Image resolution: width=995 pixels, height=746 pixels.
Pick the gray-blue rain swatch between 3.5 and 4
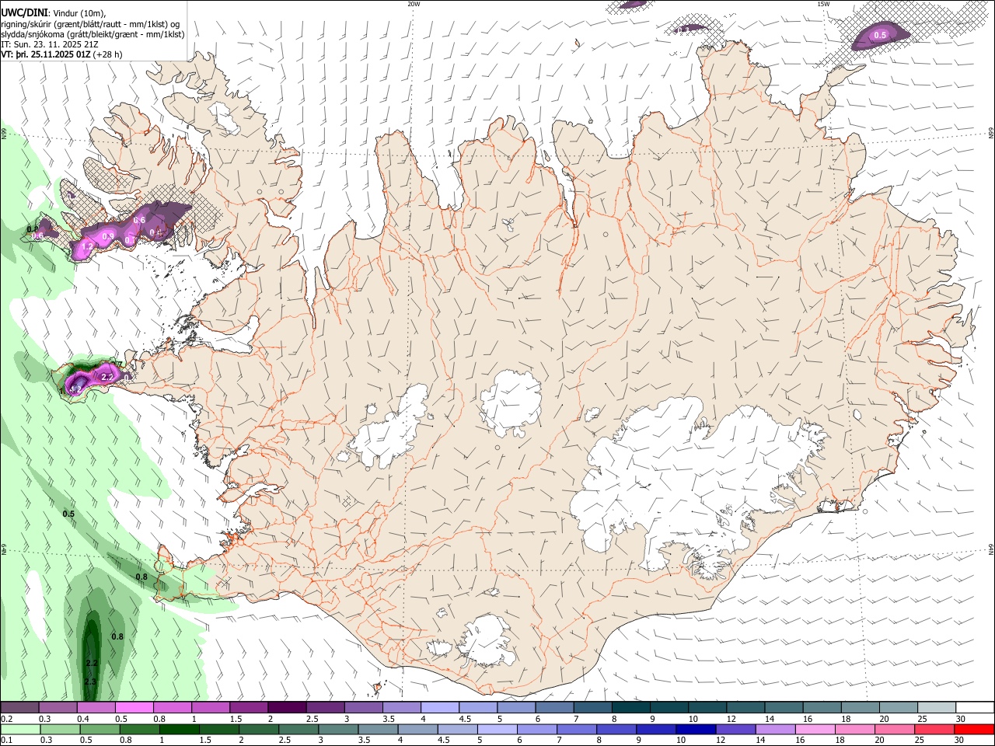[378, 729]
